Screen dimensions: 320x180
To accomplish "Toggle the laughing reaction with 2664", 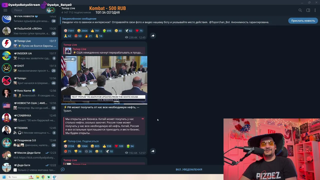I will tap(82, 31).
